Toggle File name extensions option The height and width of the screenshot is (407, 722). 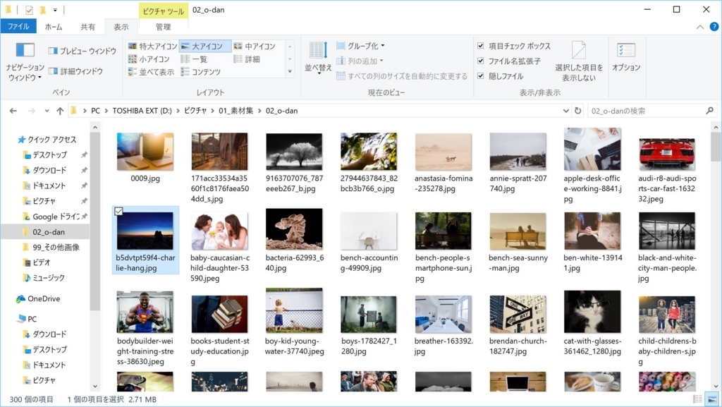coord(509,61)
